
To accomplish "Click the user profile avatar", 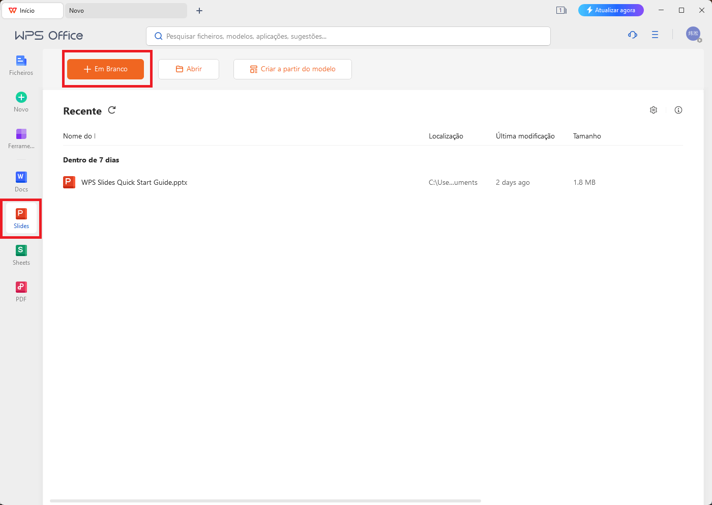I will point(693,34).
